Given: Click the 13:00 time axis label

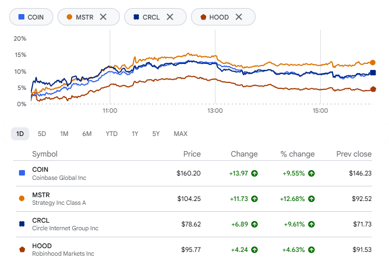Looking at the screenshot, I should (x=215, y=111).
